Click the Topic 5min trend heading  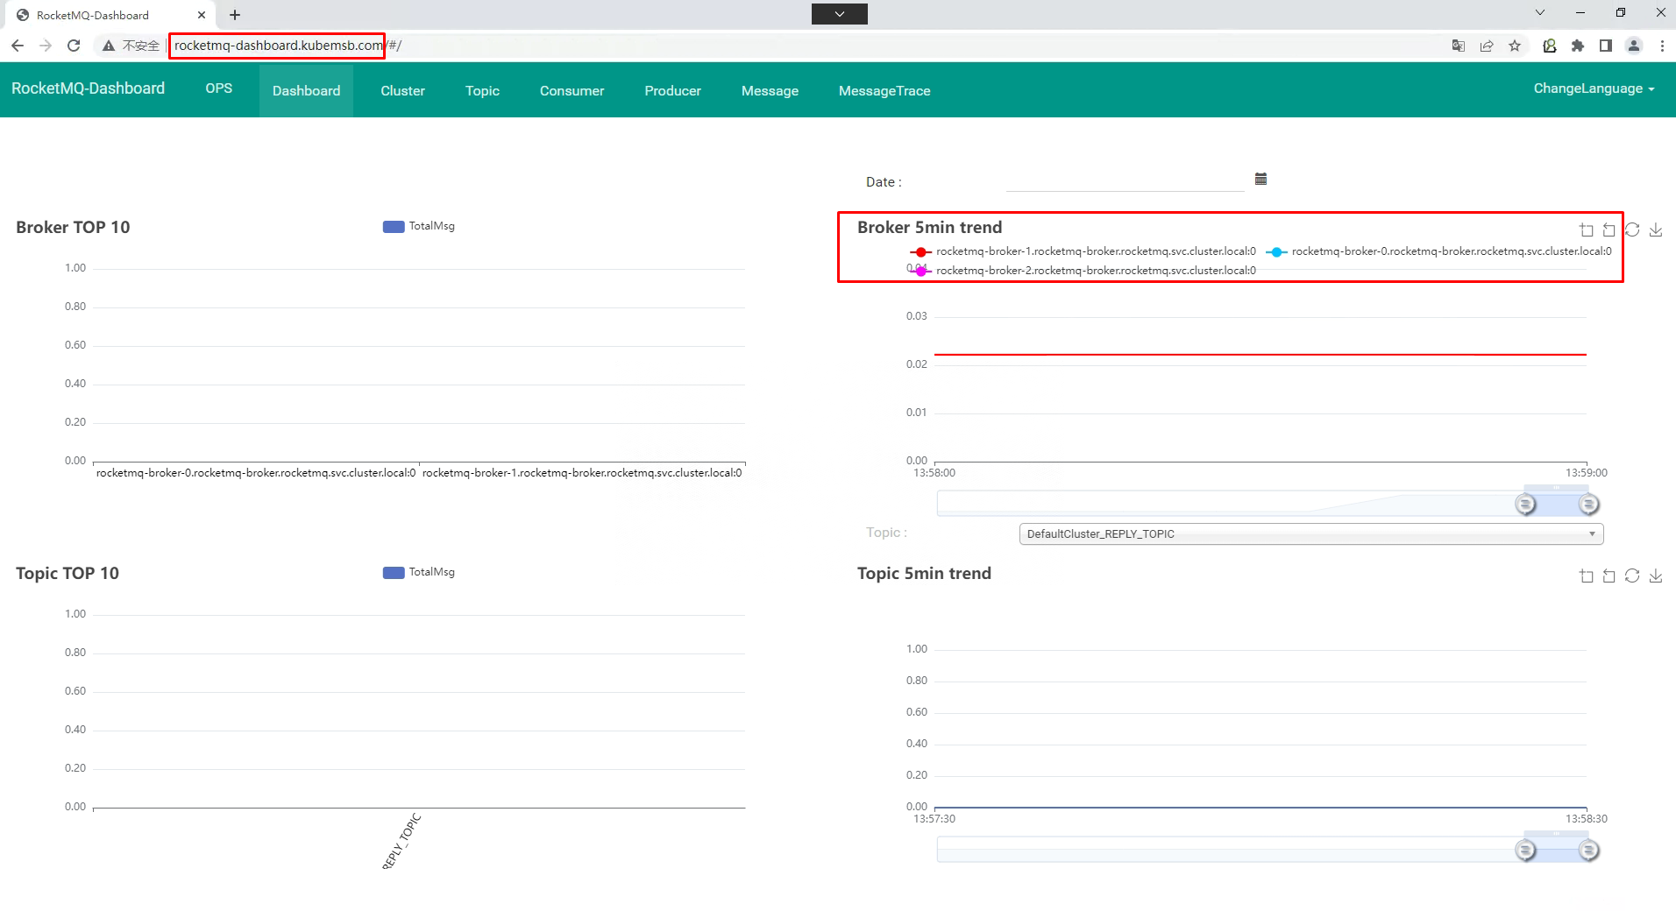(924, 574)
